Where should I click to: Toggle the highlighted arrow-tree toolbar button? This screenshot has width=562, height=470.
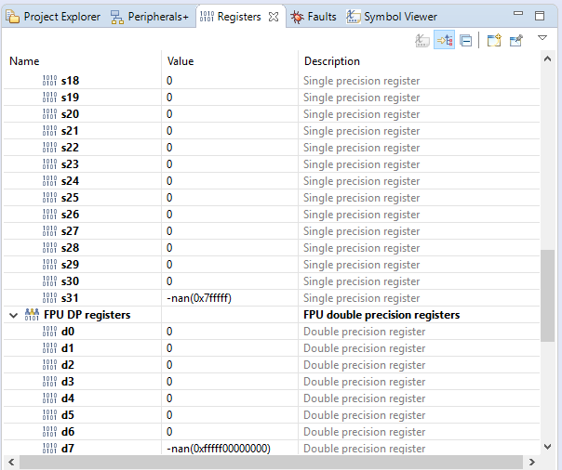[x=445, y=40]
